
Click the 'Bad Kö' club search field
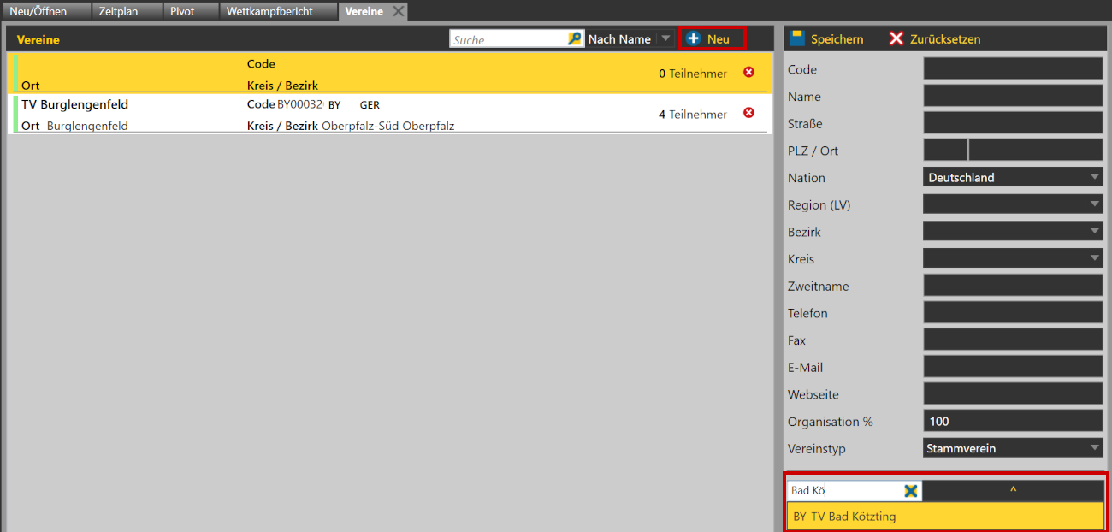pos(845,491)
